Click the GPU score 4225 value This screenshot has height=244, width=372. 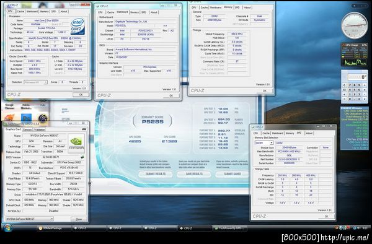(135, 141)
